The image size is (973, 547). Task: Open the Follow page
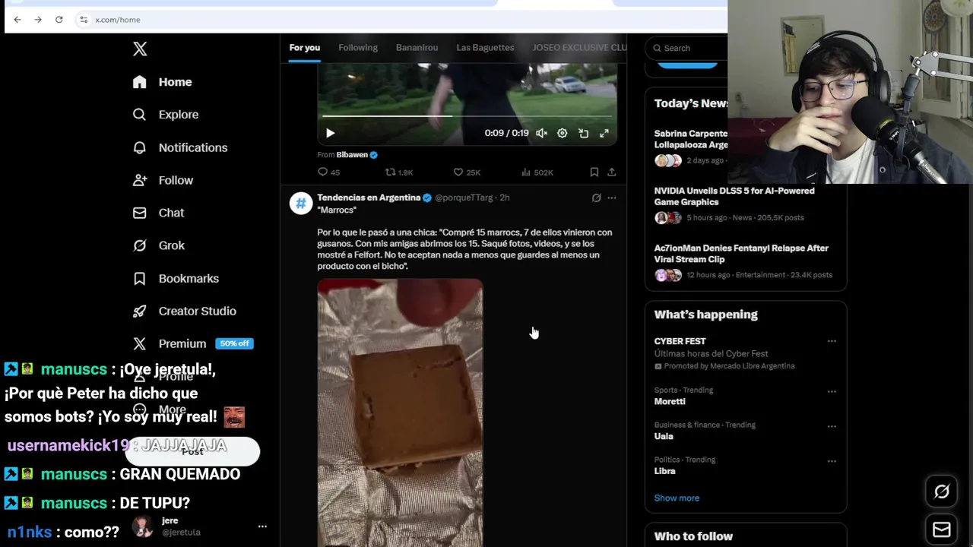pos(163,180)
